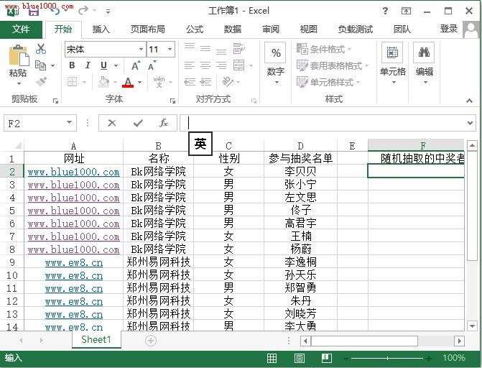Open 套用表格格式 table format menu
This screenshot has width=482, height=368.
point(332,65)
